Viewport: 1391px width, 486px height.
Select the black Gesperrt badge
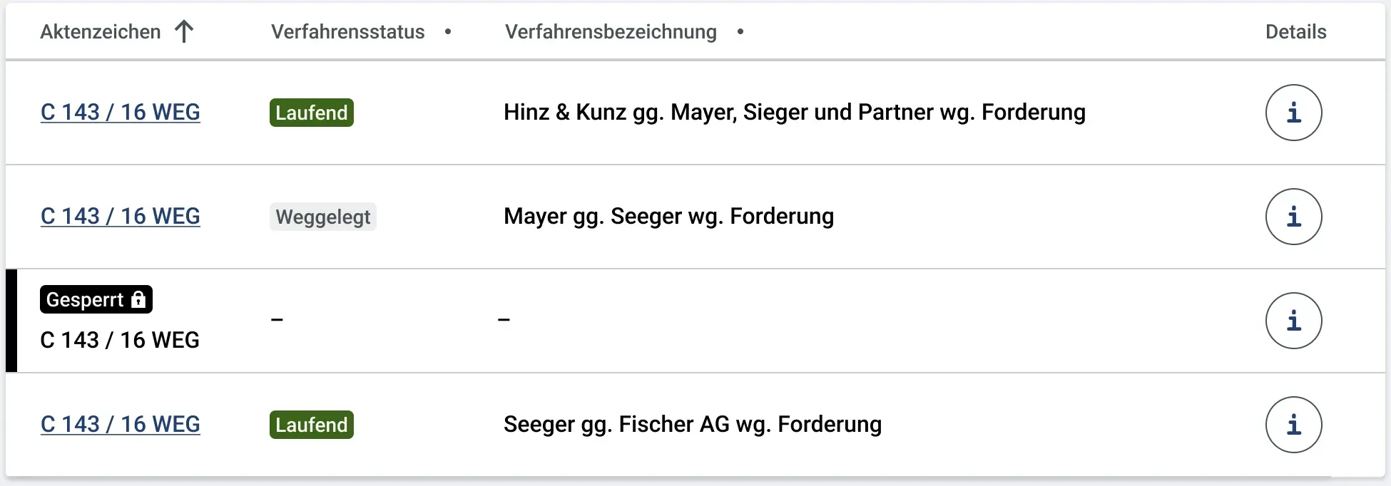tap(96, 299)
